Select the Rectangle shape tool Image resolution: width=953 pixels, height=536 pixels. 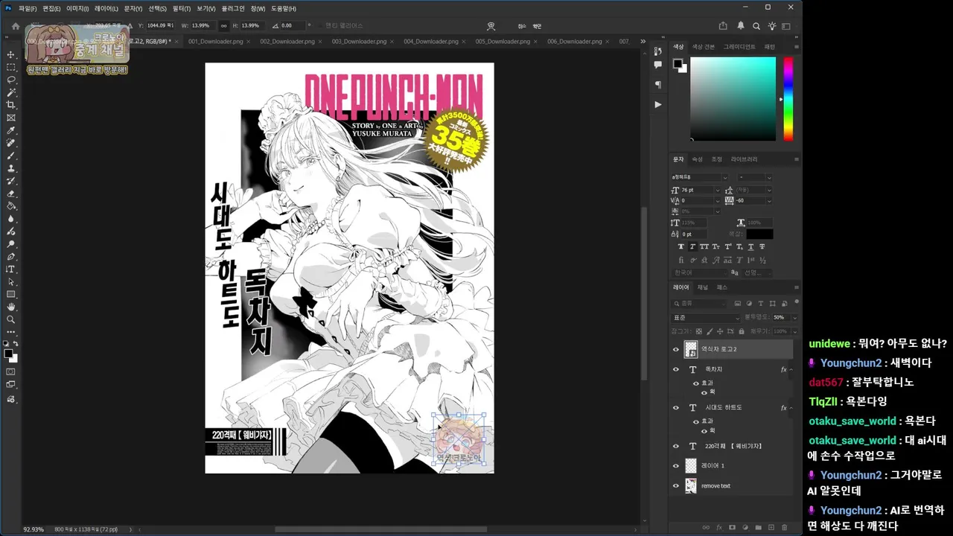tap(10, 295)
